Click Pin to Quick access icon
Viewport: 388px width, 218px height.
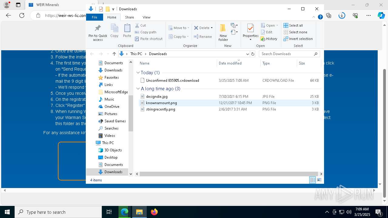point(98,28)
